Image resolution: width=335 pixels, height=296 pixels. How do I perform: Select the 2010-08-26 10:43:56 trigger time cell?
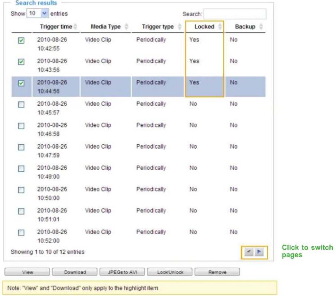click(52, 65)
